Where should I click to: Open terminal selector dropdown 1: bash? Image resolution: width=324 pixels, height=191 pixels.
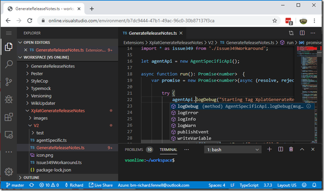[x=233, y=149]
